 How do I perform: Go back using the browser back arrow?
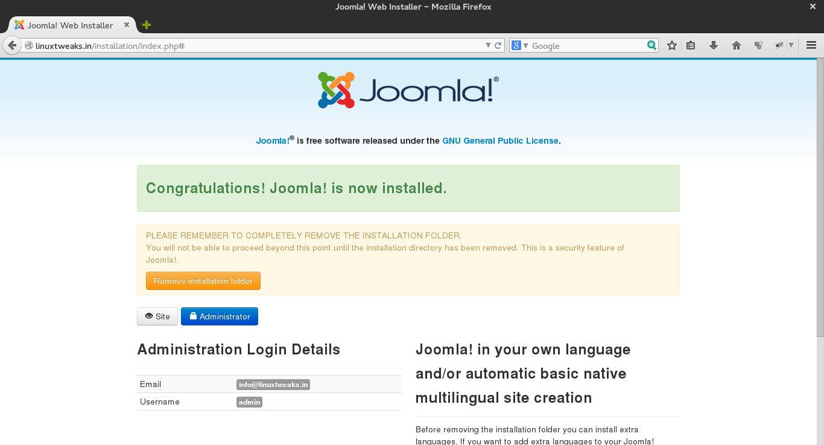click(x=11, y=45)
